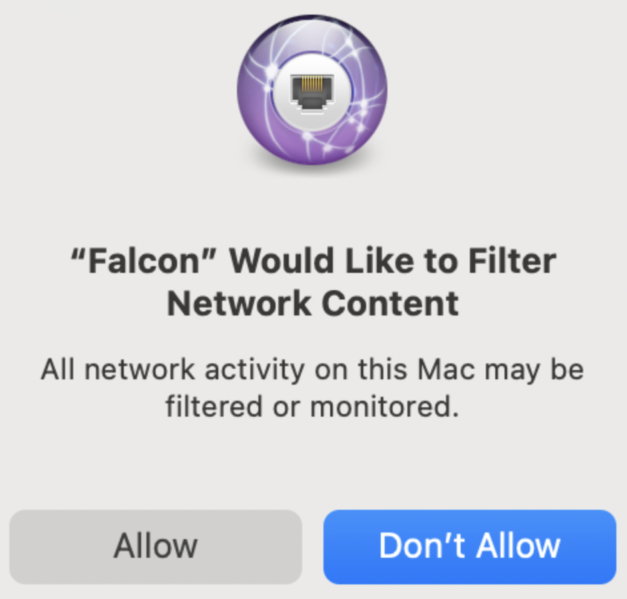This screenshot has width=627, height=599.
Task: Grant the network filter request via Allow
Action: 156,546
